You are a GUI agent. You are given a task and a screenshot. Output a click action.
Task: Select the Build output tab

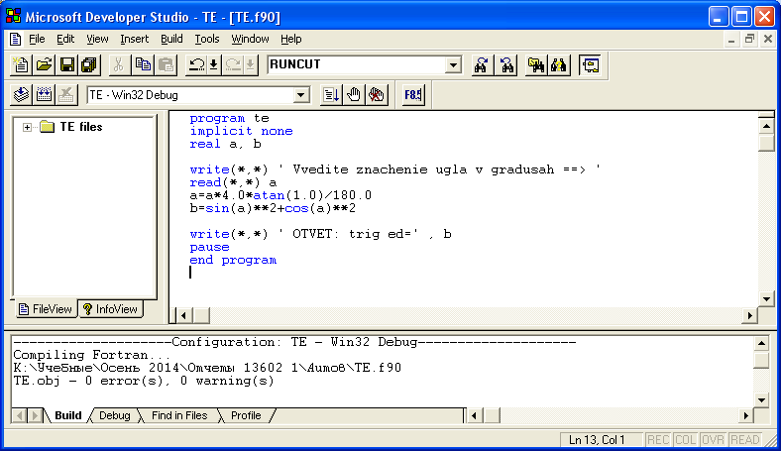pyautogui.click(x=67, y=415)
